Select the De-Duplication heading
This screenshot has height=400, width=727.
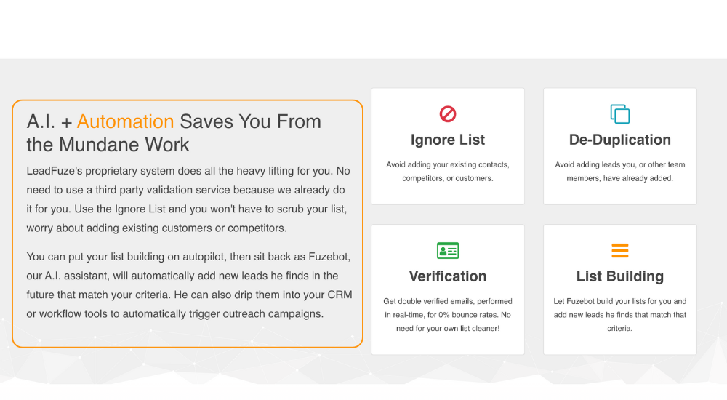620,140
